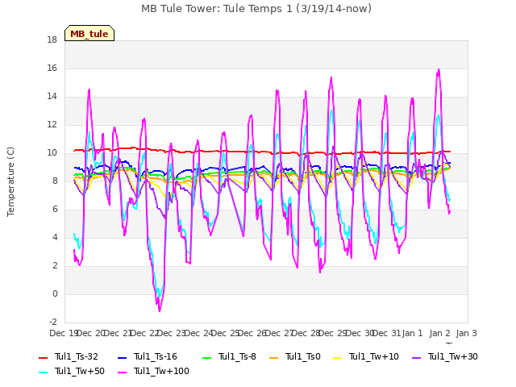516x387 pixels.
Task: Select the Tul1_Tw+10 legend label
Action: (x=374, y=356)
